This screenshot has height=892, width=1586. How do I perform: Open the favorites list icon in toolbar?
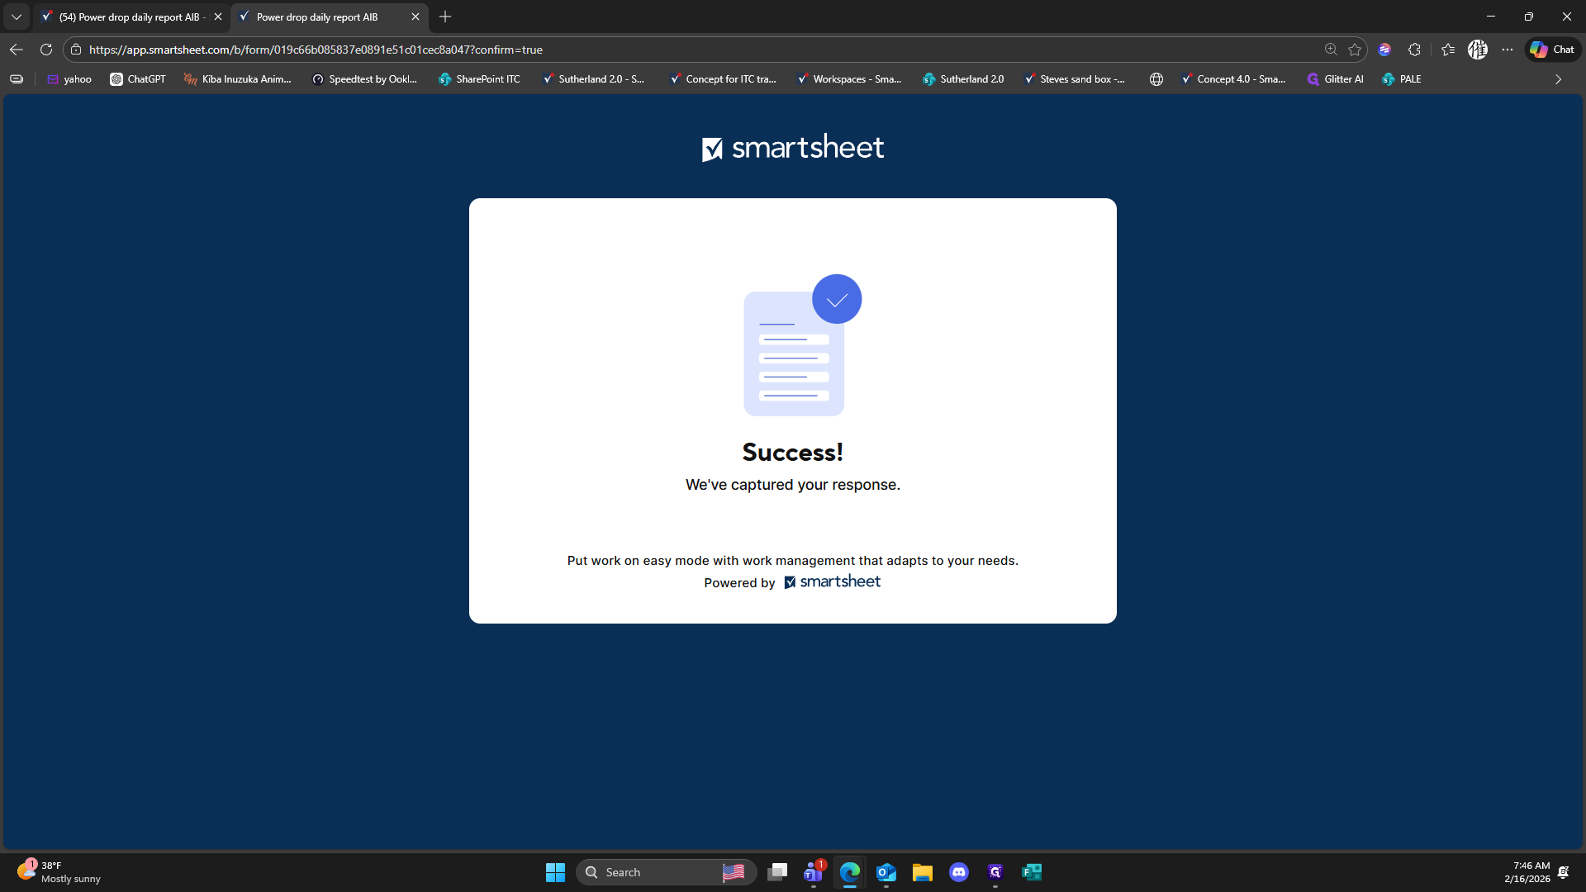[1448, 50]
